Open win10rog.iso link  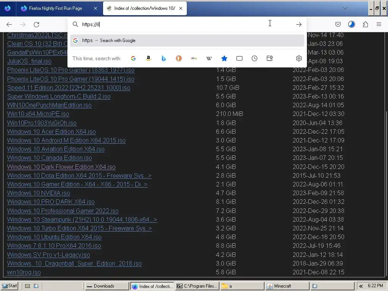pos(24,272)
